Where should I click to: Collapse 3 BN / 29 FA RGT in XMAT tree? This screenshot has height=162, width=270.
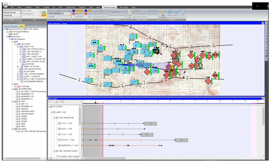tap(54, 151)
